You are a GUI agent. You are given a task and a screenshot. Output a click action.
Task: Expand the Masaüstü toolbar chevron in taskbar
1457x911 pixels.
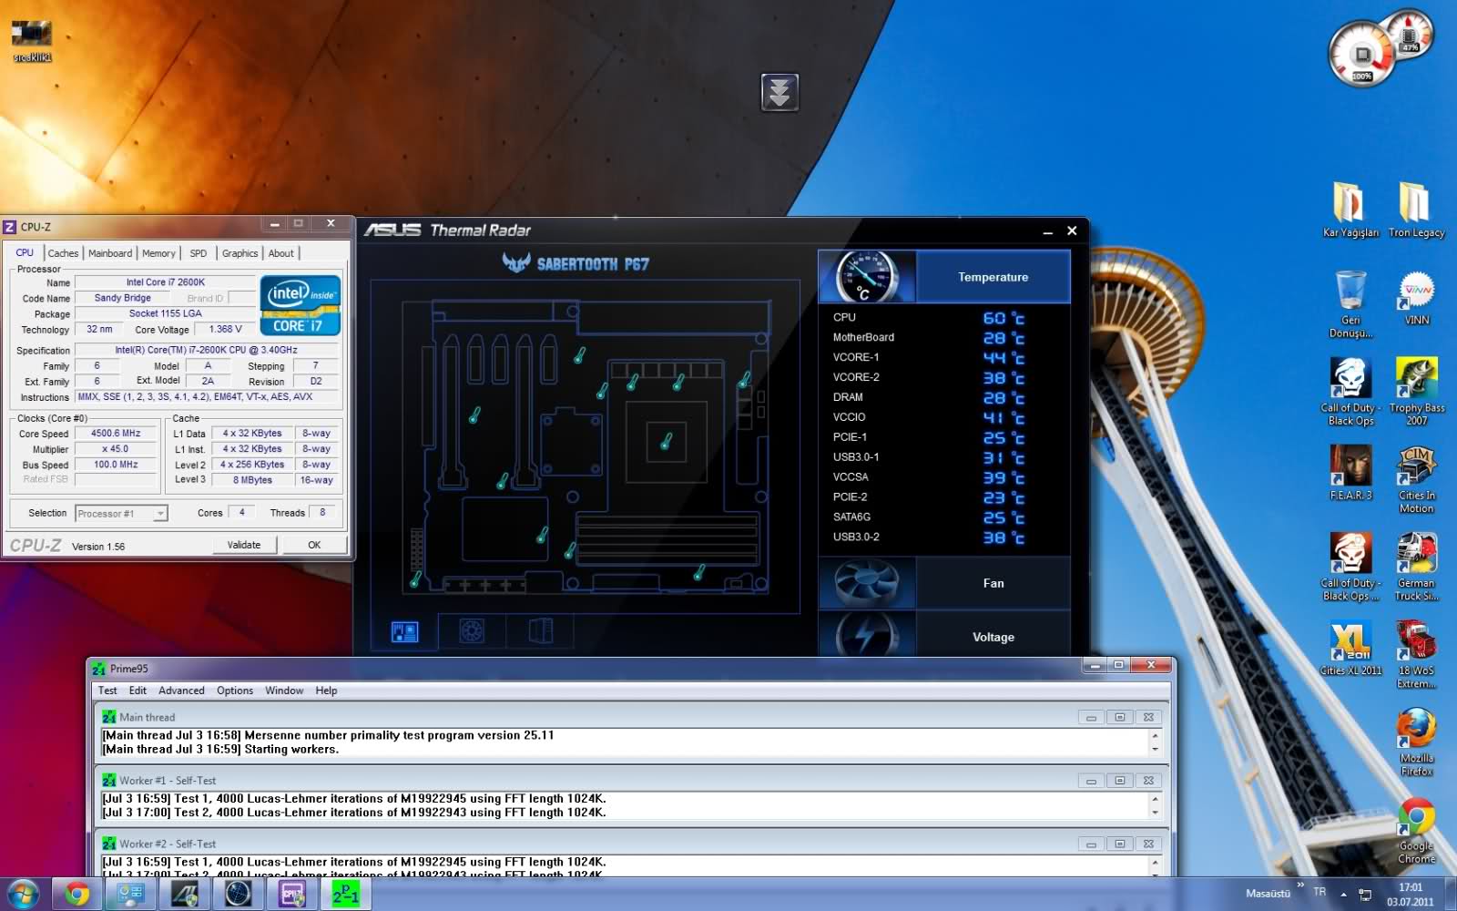coord(1299,885)
